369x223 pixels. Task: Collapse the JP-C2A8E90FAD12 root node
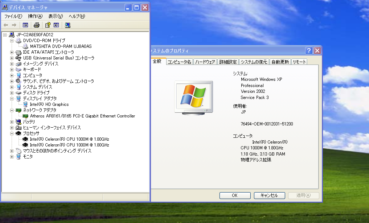5,35
